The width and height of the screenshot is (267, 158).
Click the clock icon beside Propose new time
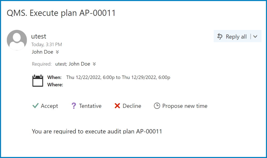coord(156,106)
